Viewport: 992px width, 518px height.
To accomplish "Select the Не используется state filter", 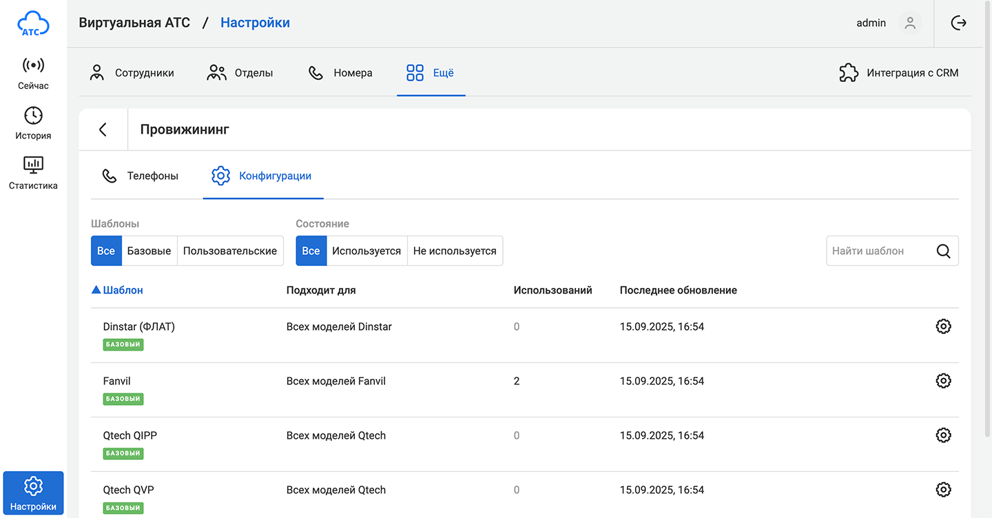I will 455,251.
